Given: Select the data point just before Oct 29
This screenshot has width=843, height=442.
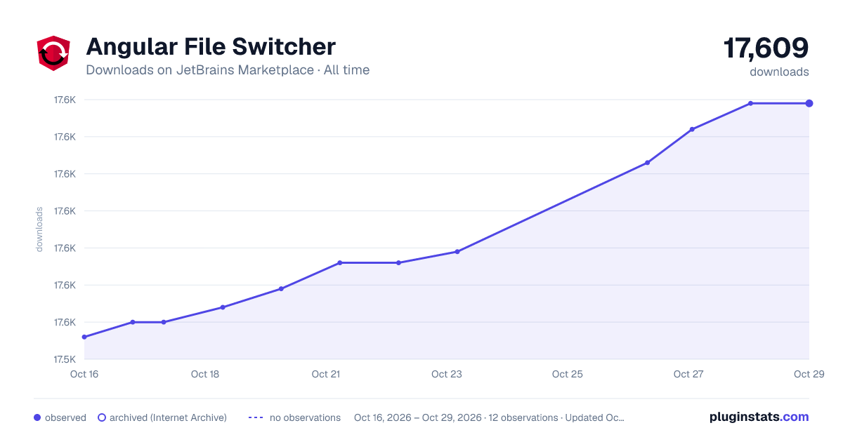Looking at the screenshot, I should [x=750, y=103].
